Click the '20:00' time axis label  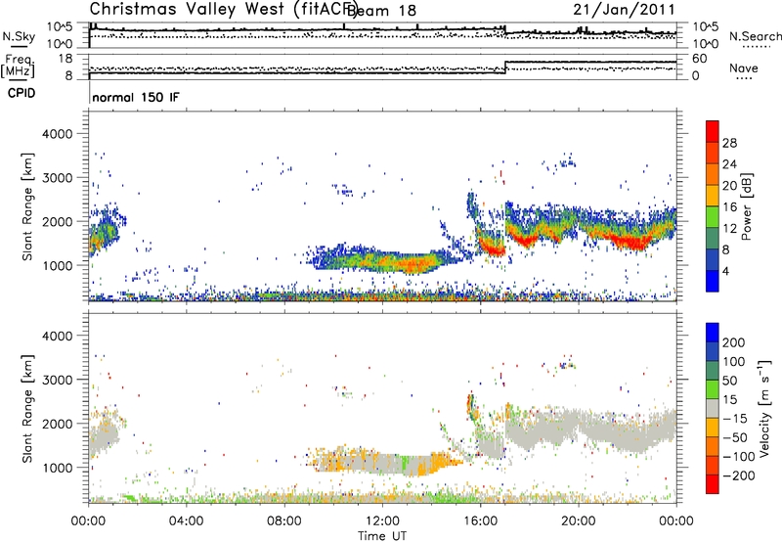(578, 521)
